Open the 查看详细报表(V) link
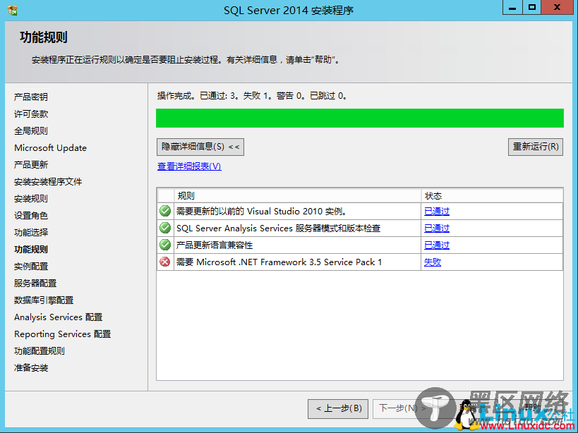This screenshot has height=433, width=578. tap(189, 166)
